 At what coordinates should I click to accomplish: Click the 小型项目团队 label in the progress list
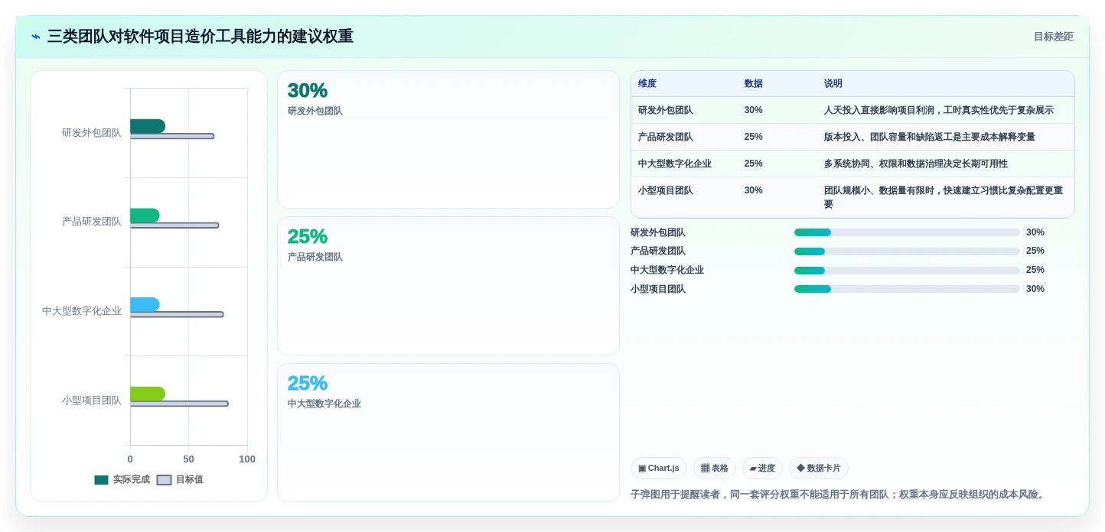(x=658, y=289)
